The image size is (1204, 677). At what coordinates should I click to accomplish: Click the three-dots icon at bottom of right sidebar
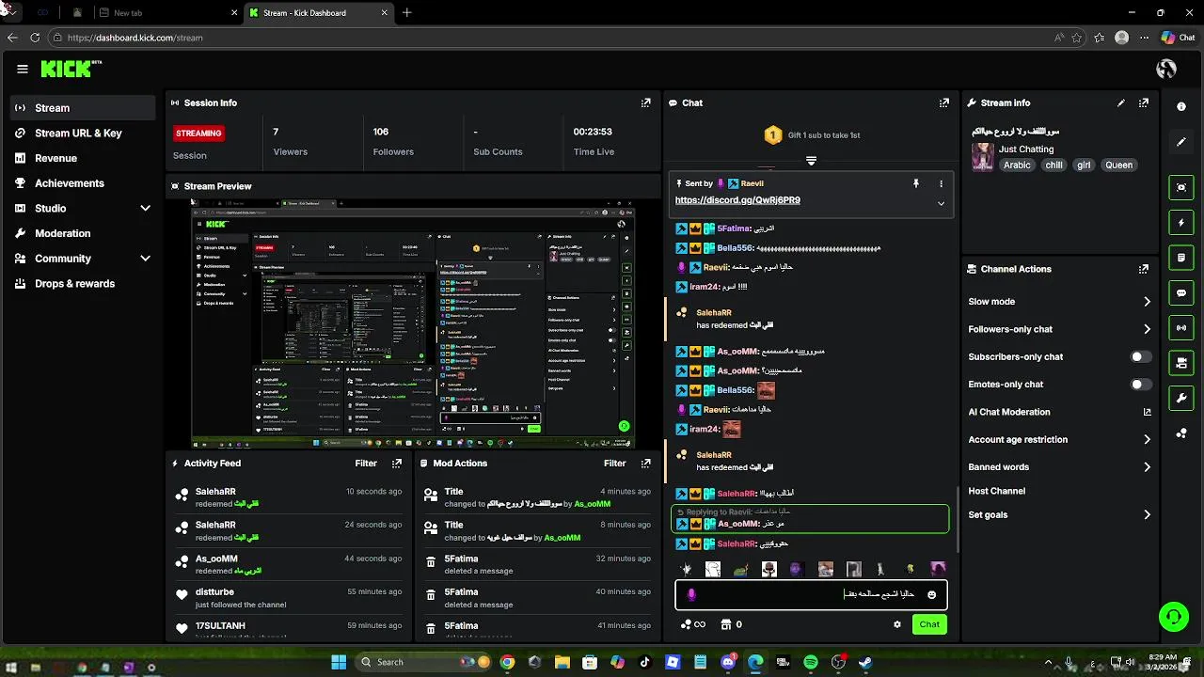(1181, 433)
